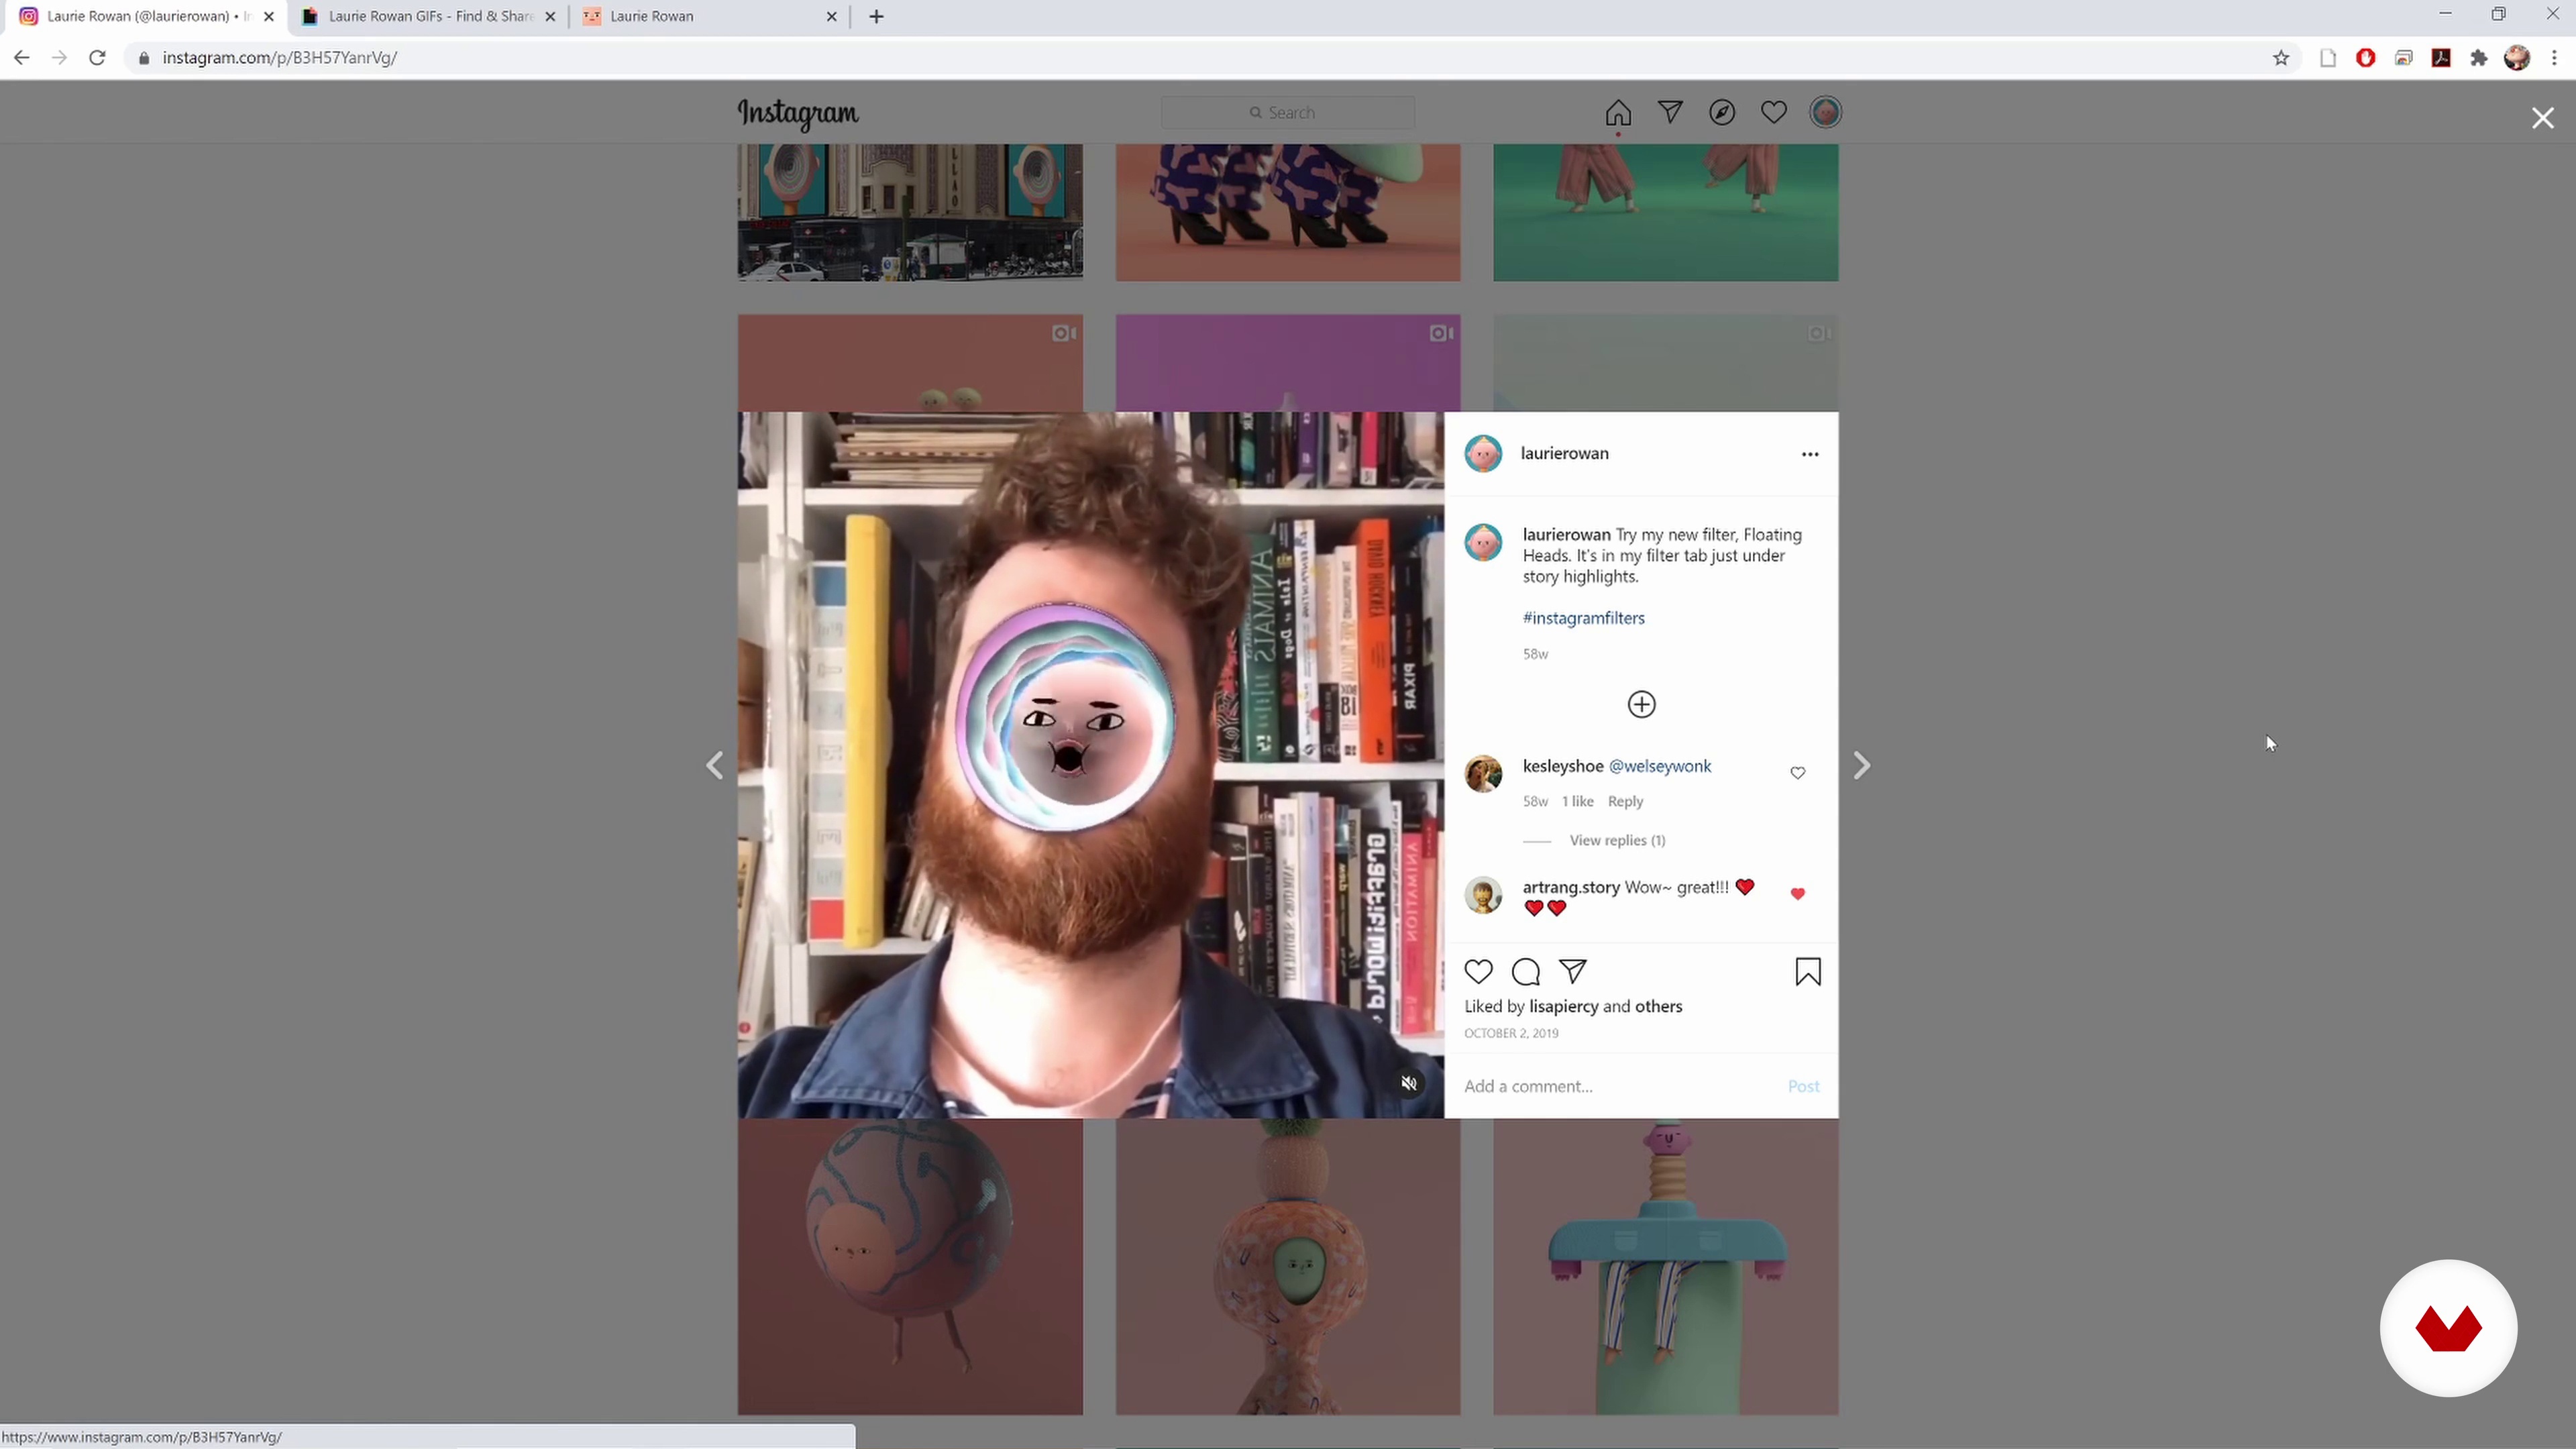Click the Instagram search box
The width and height of the screenshot is (2576, 1449).
click(x=1288, y=112)
